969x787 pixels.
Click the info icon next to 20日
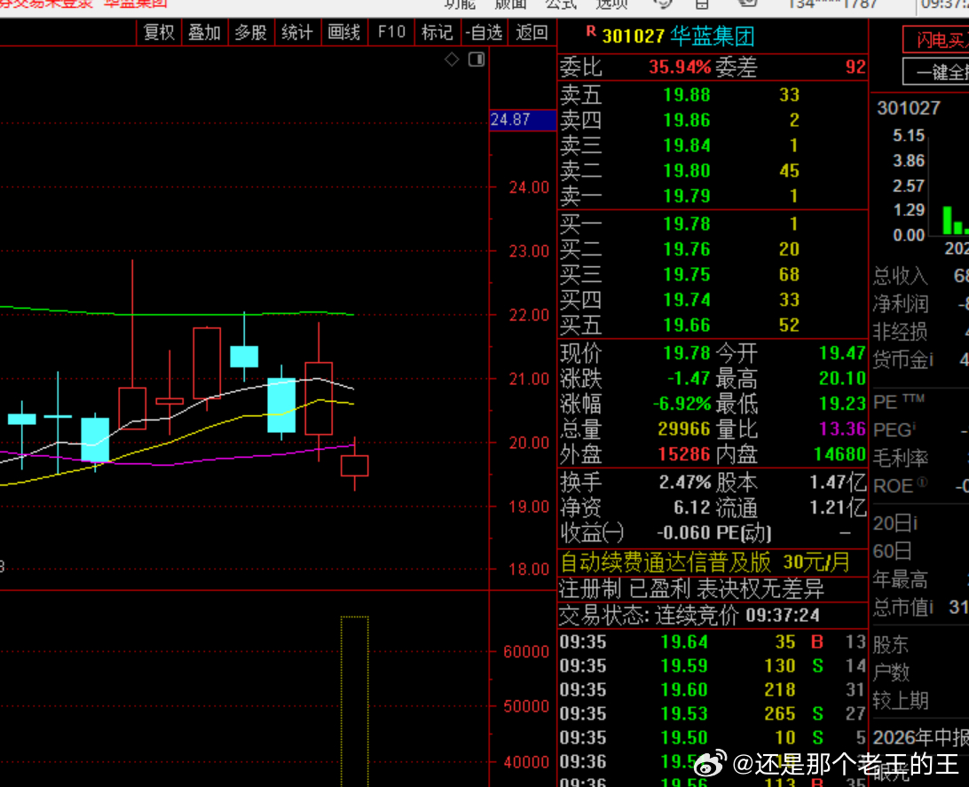(915, 523)
